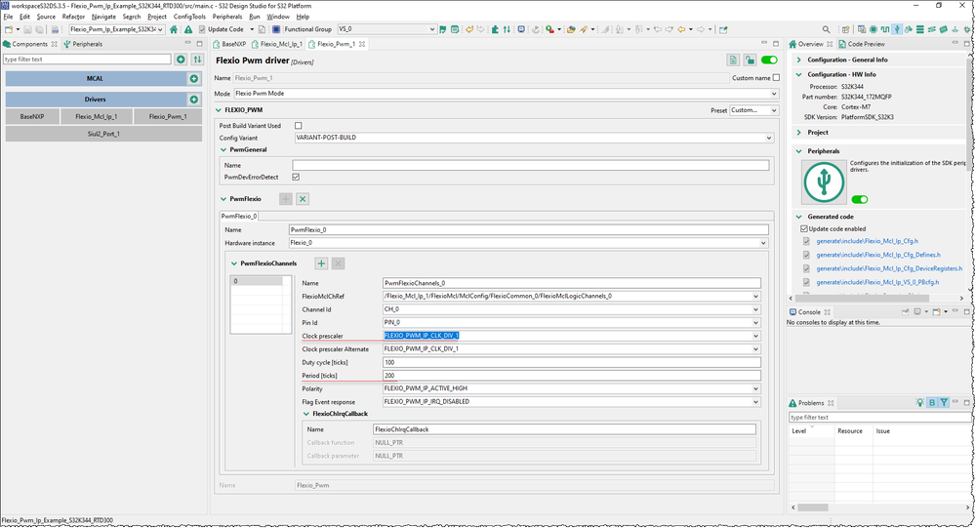Click the Period [ticks] input field

pyautogui.click(x=572, y=376)
